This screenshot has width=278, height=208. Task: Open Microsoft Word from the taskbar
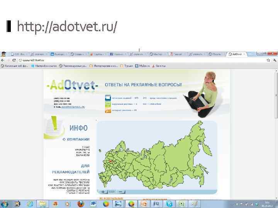93,204
